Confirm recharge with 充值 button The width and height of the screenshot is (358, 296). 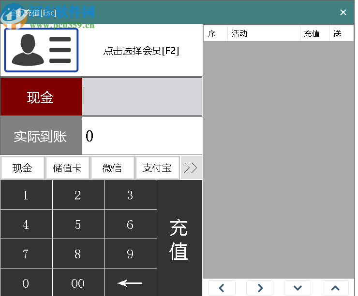point(179,239)
